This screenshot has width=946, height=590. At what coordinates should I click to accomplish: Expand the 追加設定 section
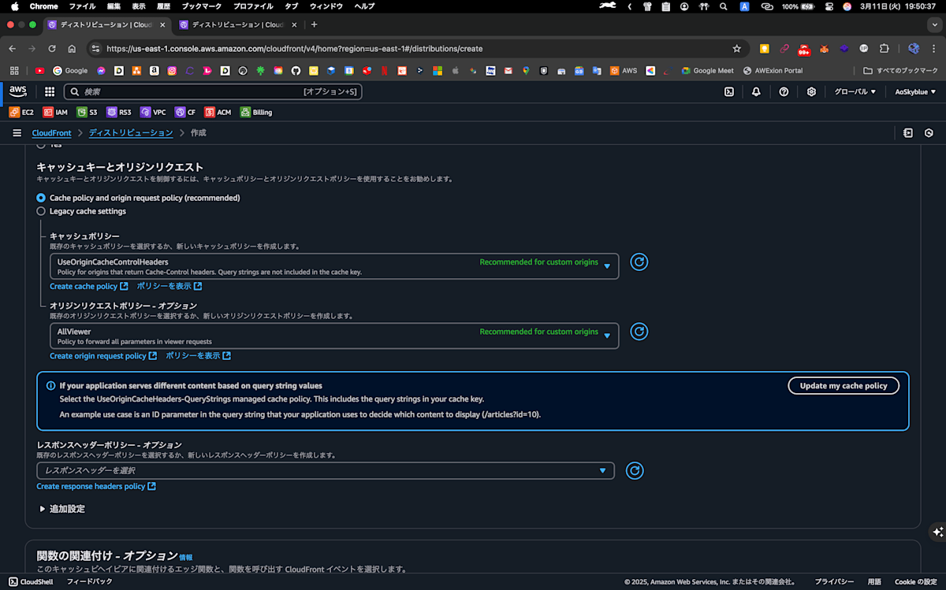(x=62, y=509)
